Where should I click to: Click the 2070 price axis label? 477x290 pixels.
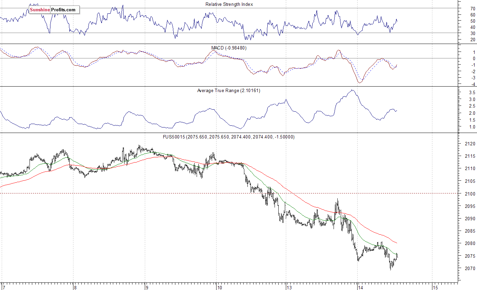tap(471, 268)
